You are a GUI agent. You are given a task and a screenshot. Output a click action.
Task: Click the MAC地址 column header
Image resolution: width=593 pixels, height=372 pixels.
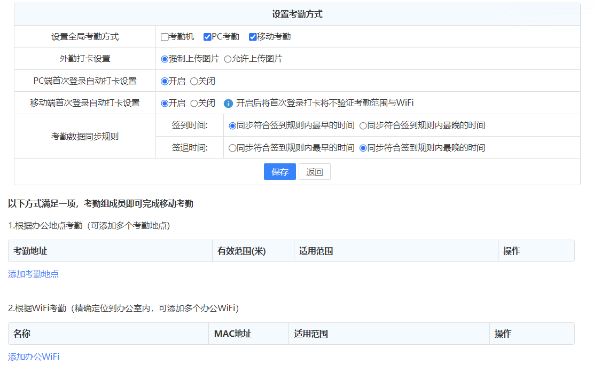point(232,334)
